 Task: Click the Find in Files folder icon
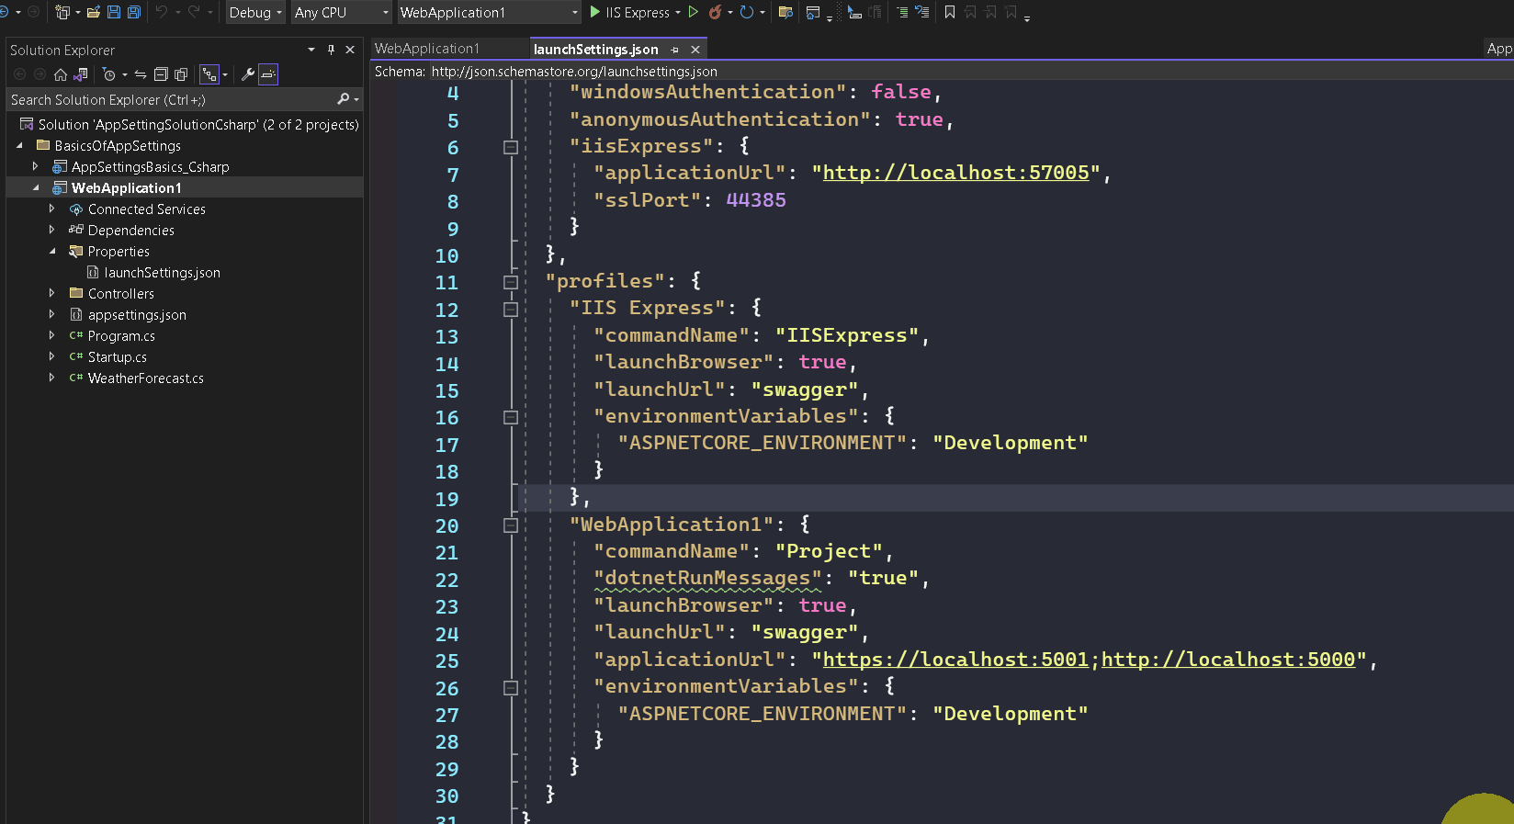(785, 12)
